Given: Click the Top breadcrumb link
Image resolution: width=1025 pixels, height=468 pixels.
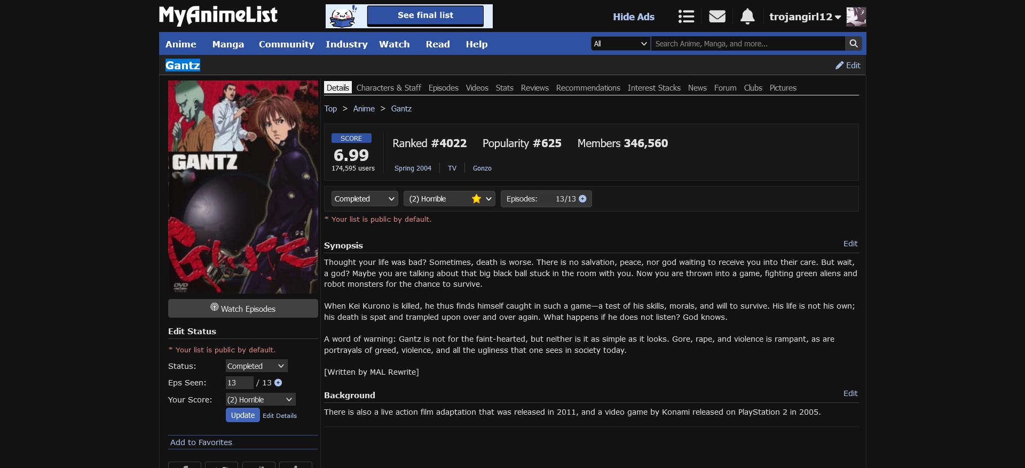Looking at the screenshot, I should (x=330, y=109).
